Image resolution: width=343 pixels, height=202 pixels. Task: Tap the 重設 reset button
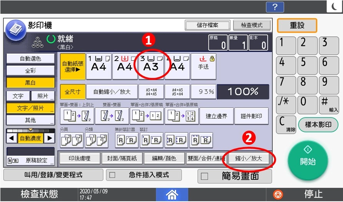click(x=297, y=25)
